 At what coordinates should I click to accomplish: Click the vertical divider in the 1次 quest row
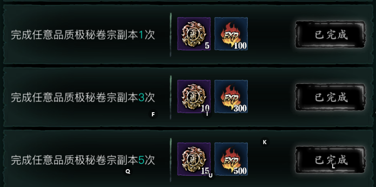(171, 35)
